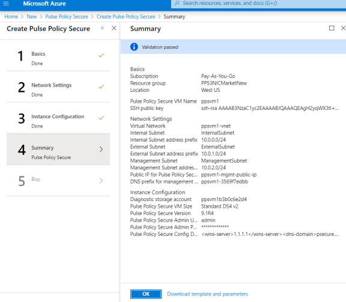Select the VM name value ppsvm1
This screenshot has width=346, height=302.
(210, 101)
